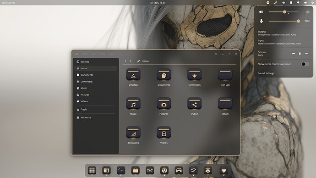Skip to previous track
Screen dimensions: 316x178
294,54
